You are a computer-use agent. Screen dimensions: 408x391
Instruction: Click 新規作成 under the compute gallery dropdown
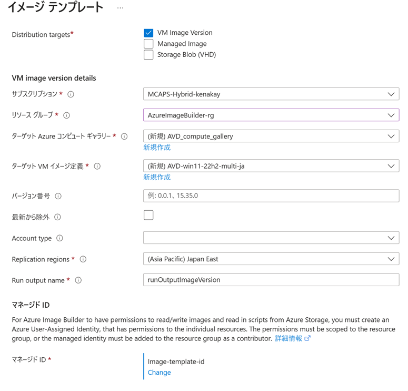coord(157,148)
